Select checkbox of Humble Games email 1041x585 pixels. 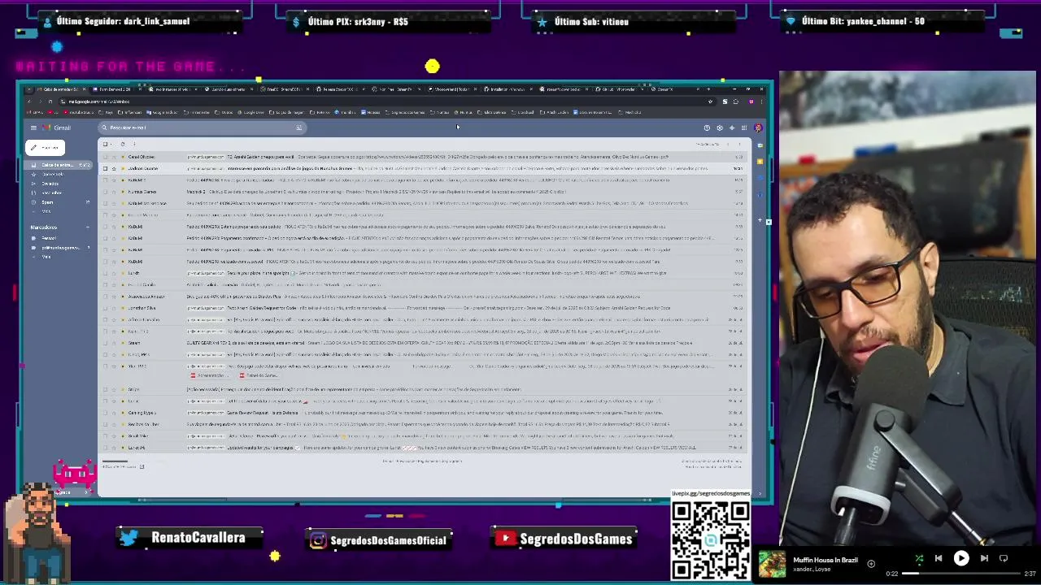click(105, 192)
